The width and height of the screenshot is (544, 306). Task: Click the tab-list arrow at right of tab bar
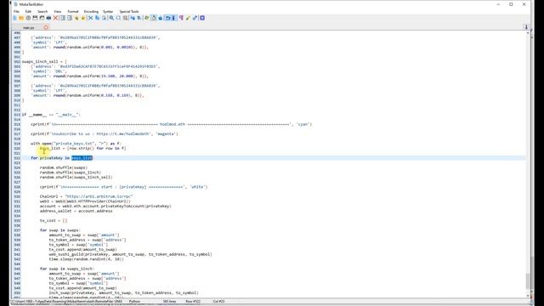click(526, 26)
